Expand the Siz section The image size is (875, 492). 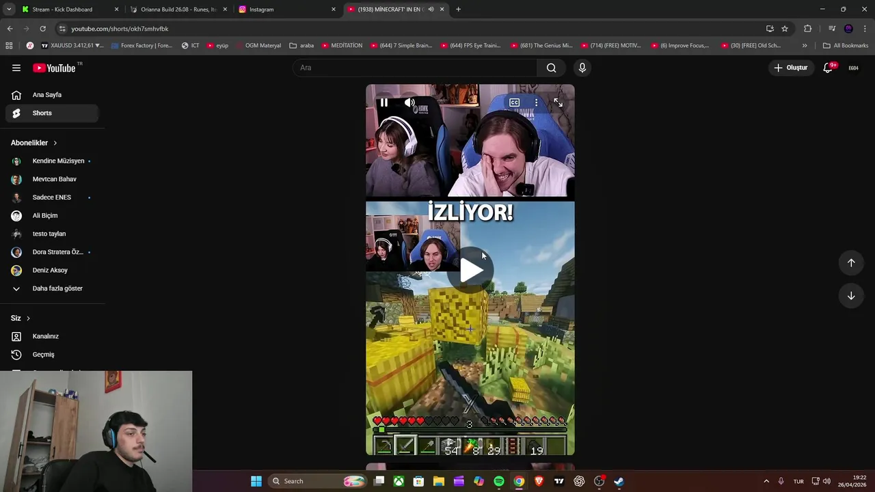[21, 318]
